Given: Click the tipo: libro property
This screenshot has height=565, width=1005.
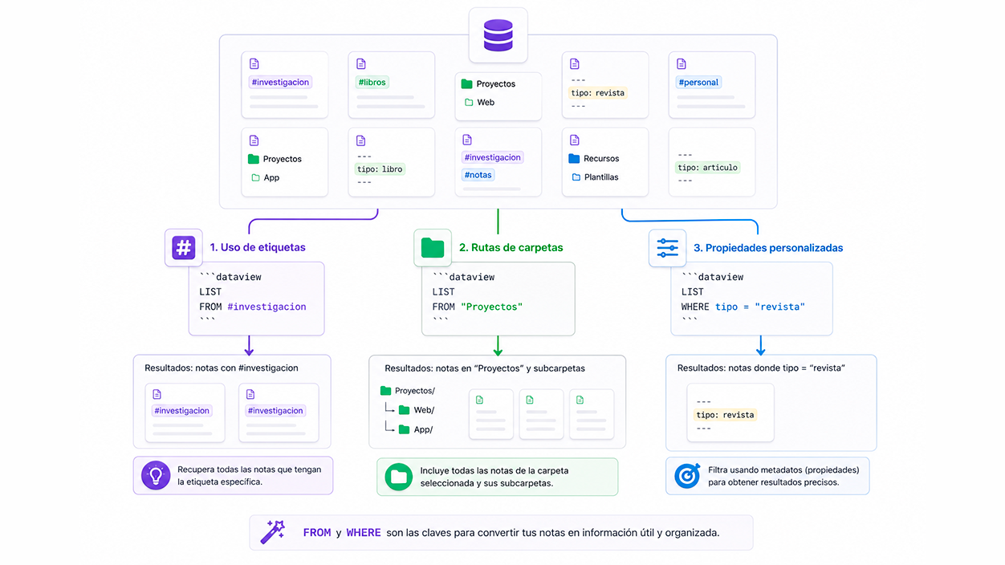Looking at the screenshot, I should 380,169.
